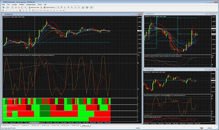This screenshot has width=219, height=130.
Task: Launch the MetaEditor icon
Action: [41, 7]
